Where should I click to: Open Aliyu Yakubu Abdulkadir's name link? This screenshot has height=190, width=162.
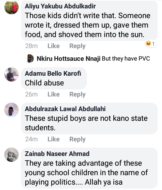[x=60, y=6]
